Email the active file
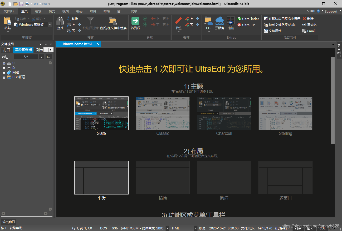342x231 pixels. point(309,31)
